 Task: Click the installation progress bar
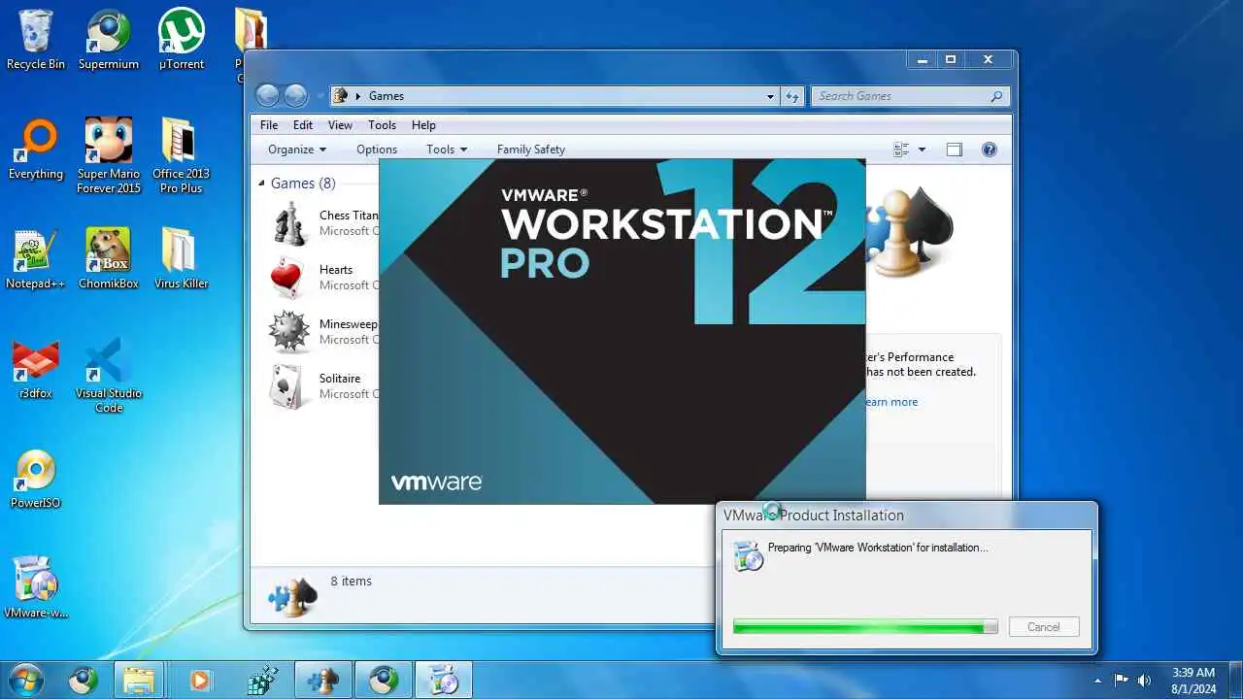click(x=865, y=627)
